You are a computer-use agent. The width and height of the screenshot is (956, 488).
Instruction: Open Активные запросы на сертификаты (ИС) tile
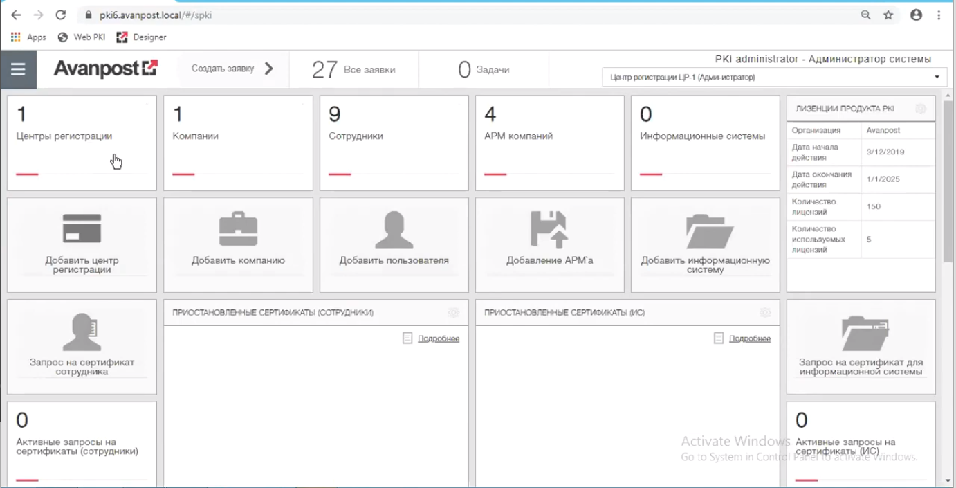pos(861,443)
